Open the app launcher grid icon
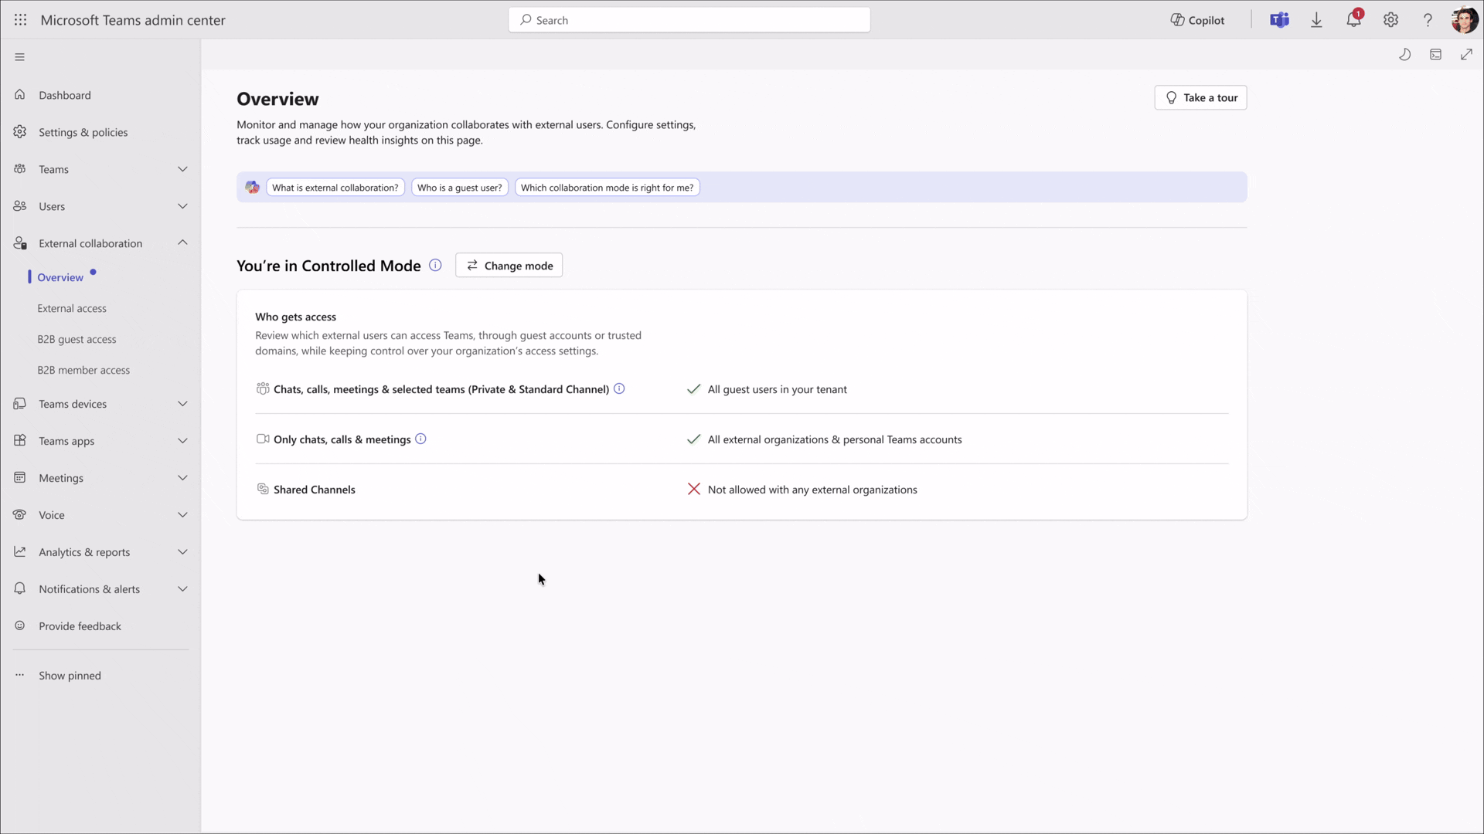Viewport: 1484px width, 834px height. click(21, 20)
